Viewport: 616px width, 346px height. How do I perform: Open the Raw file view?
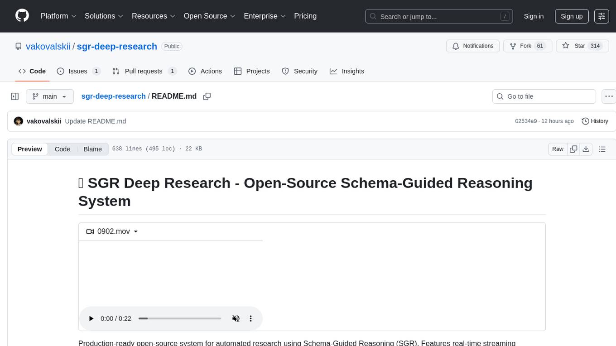[x=558, y=149]
